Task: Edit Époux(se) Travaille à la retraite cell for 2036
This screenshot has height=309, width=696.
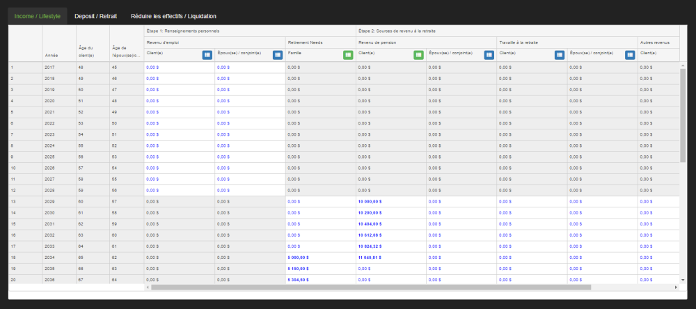Action: [x=602, y=280]
